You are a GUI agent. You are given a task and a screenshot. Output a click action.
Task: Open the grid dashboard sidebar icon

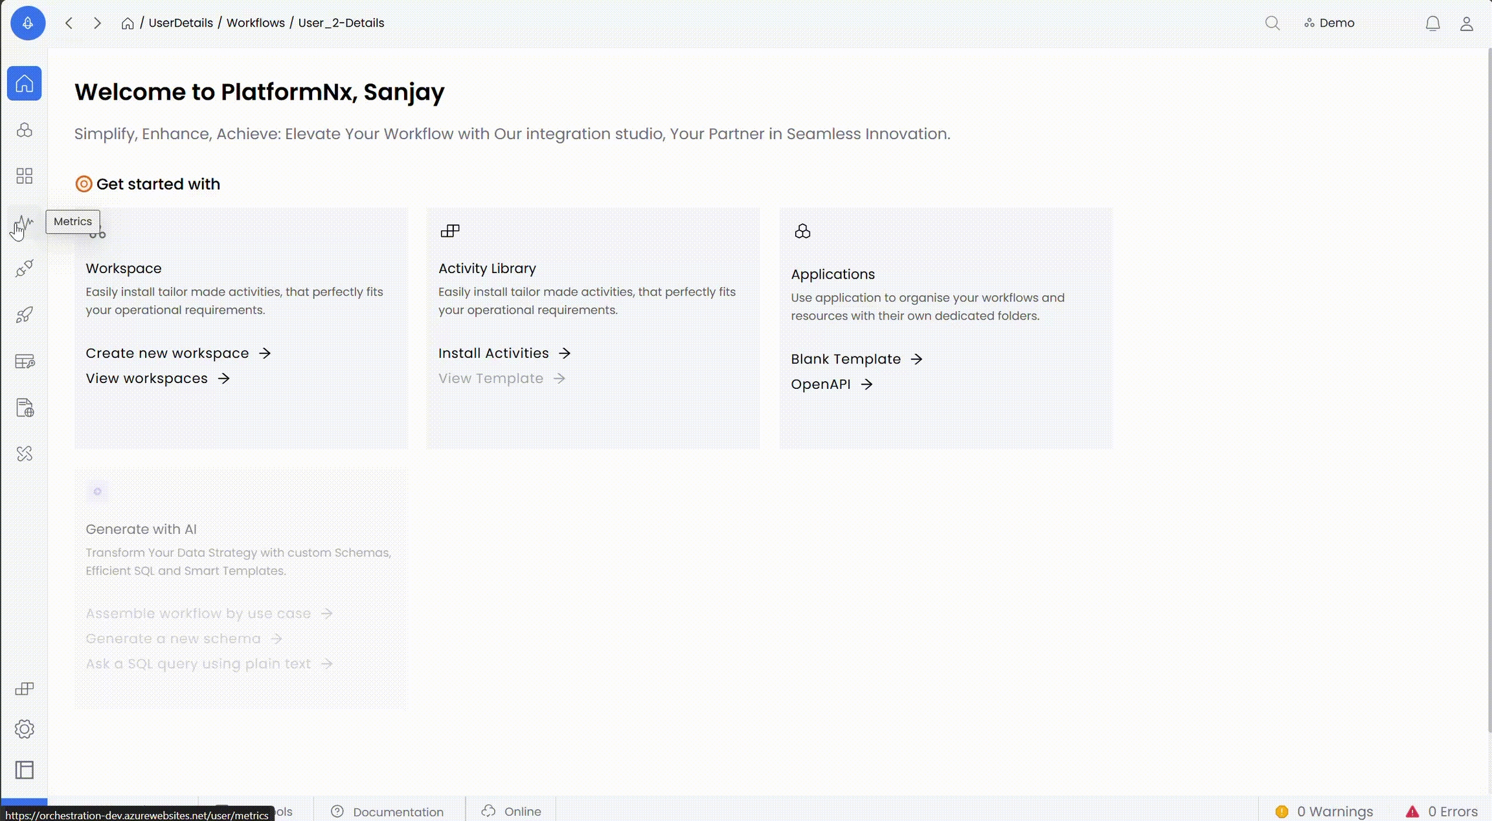click(25, 176)
